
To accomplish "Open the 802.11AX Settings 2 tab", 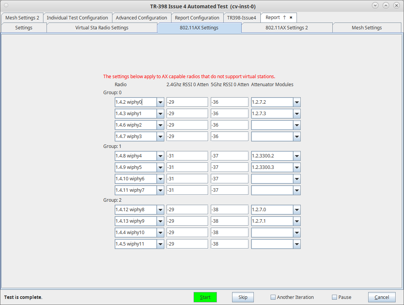I will pos(287,27).
